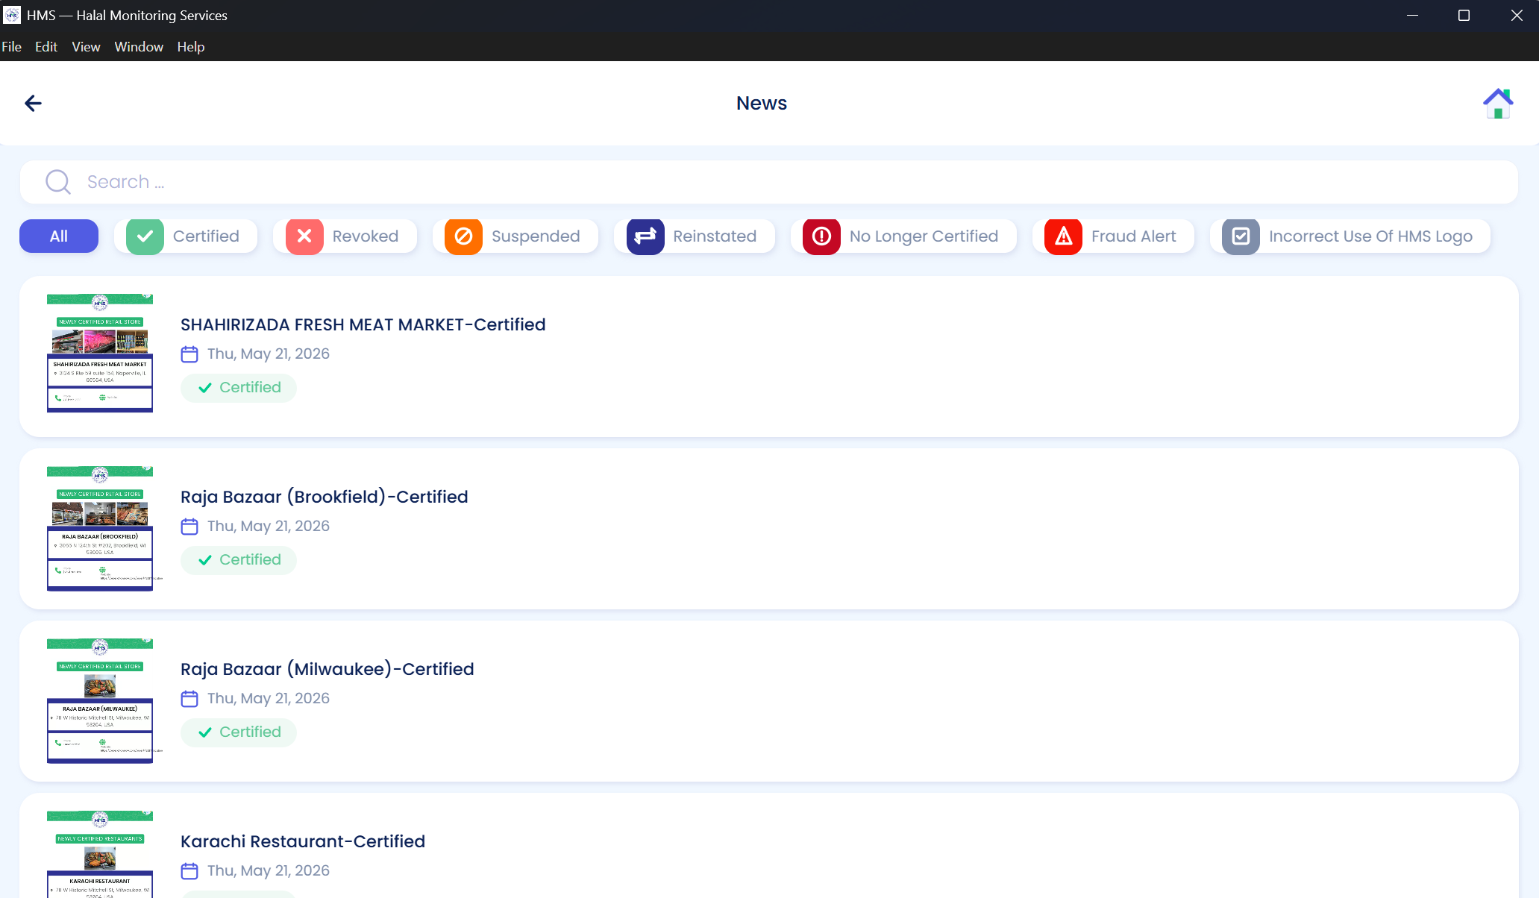1539x898 pixels.
Task: Click the blue Reinstated arrows filter icon
Action: coord(645,236)
